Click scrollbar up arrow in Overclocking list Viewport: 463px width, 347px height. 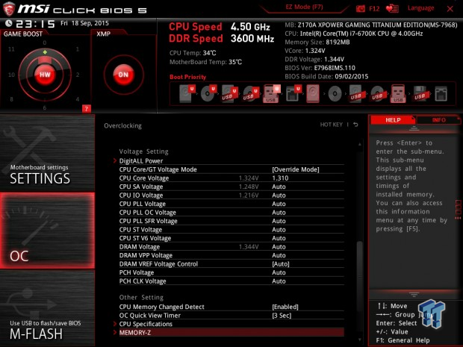click(360, 144)
